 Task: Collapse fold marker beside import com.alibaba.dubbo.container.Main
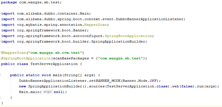point(1,13)
